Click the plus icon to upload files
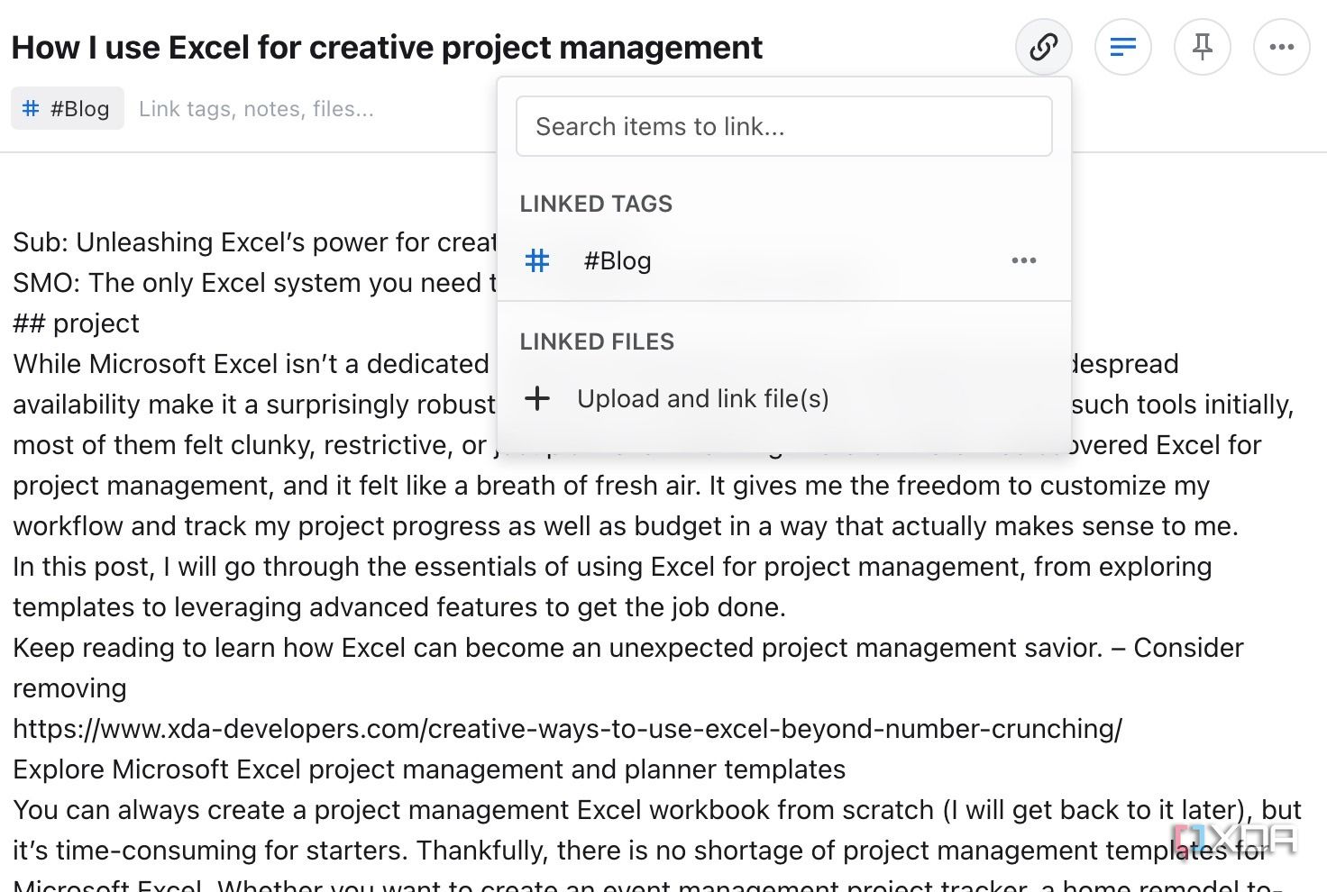1327x892 pixels. (x=537, y=398)
